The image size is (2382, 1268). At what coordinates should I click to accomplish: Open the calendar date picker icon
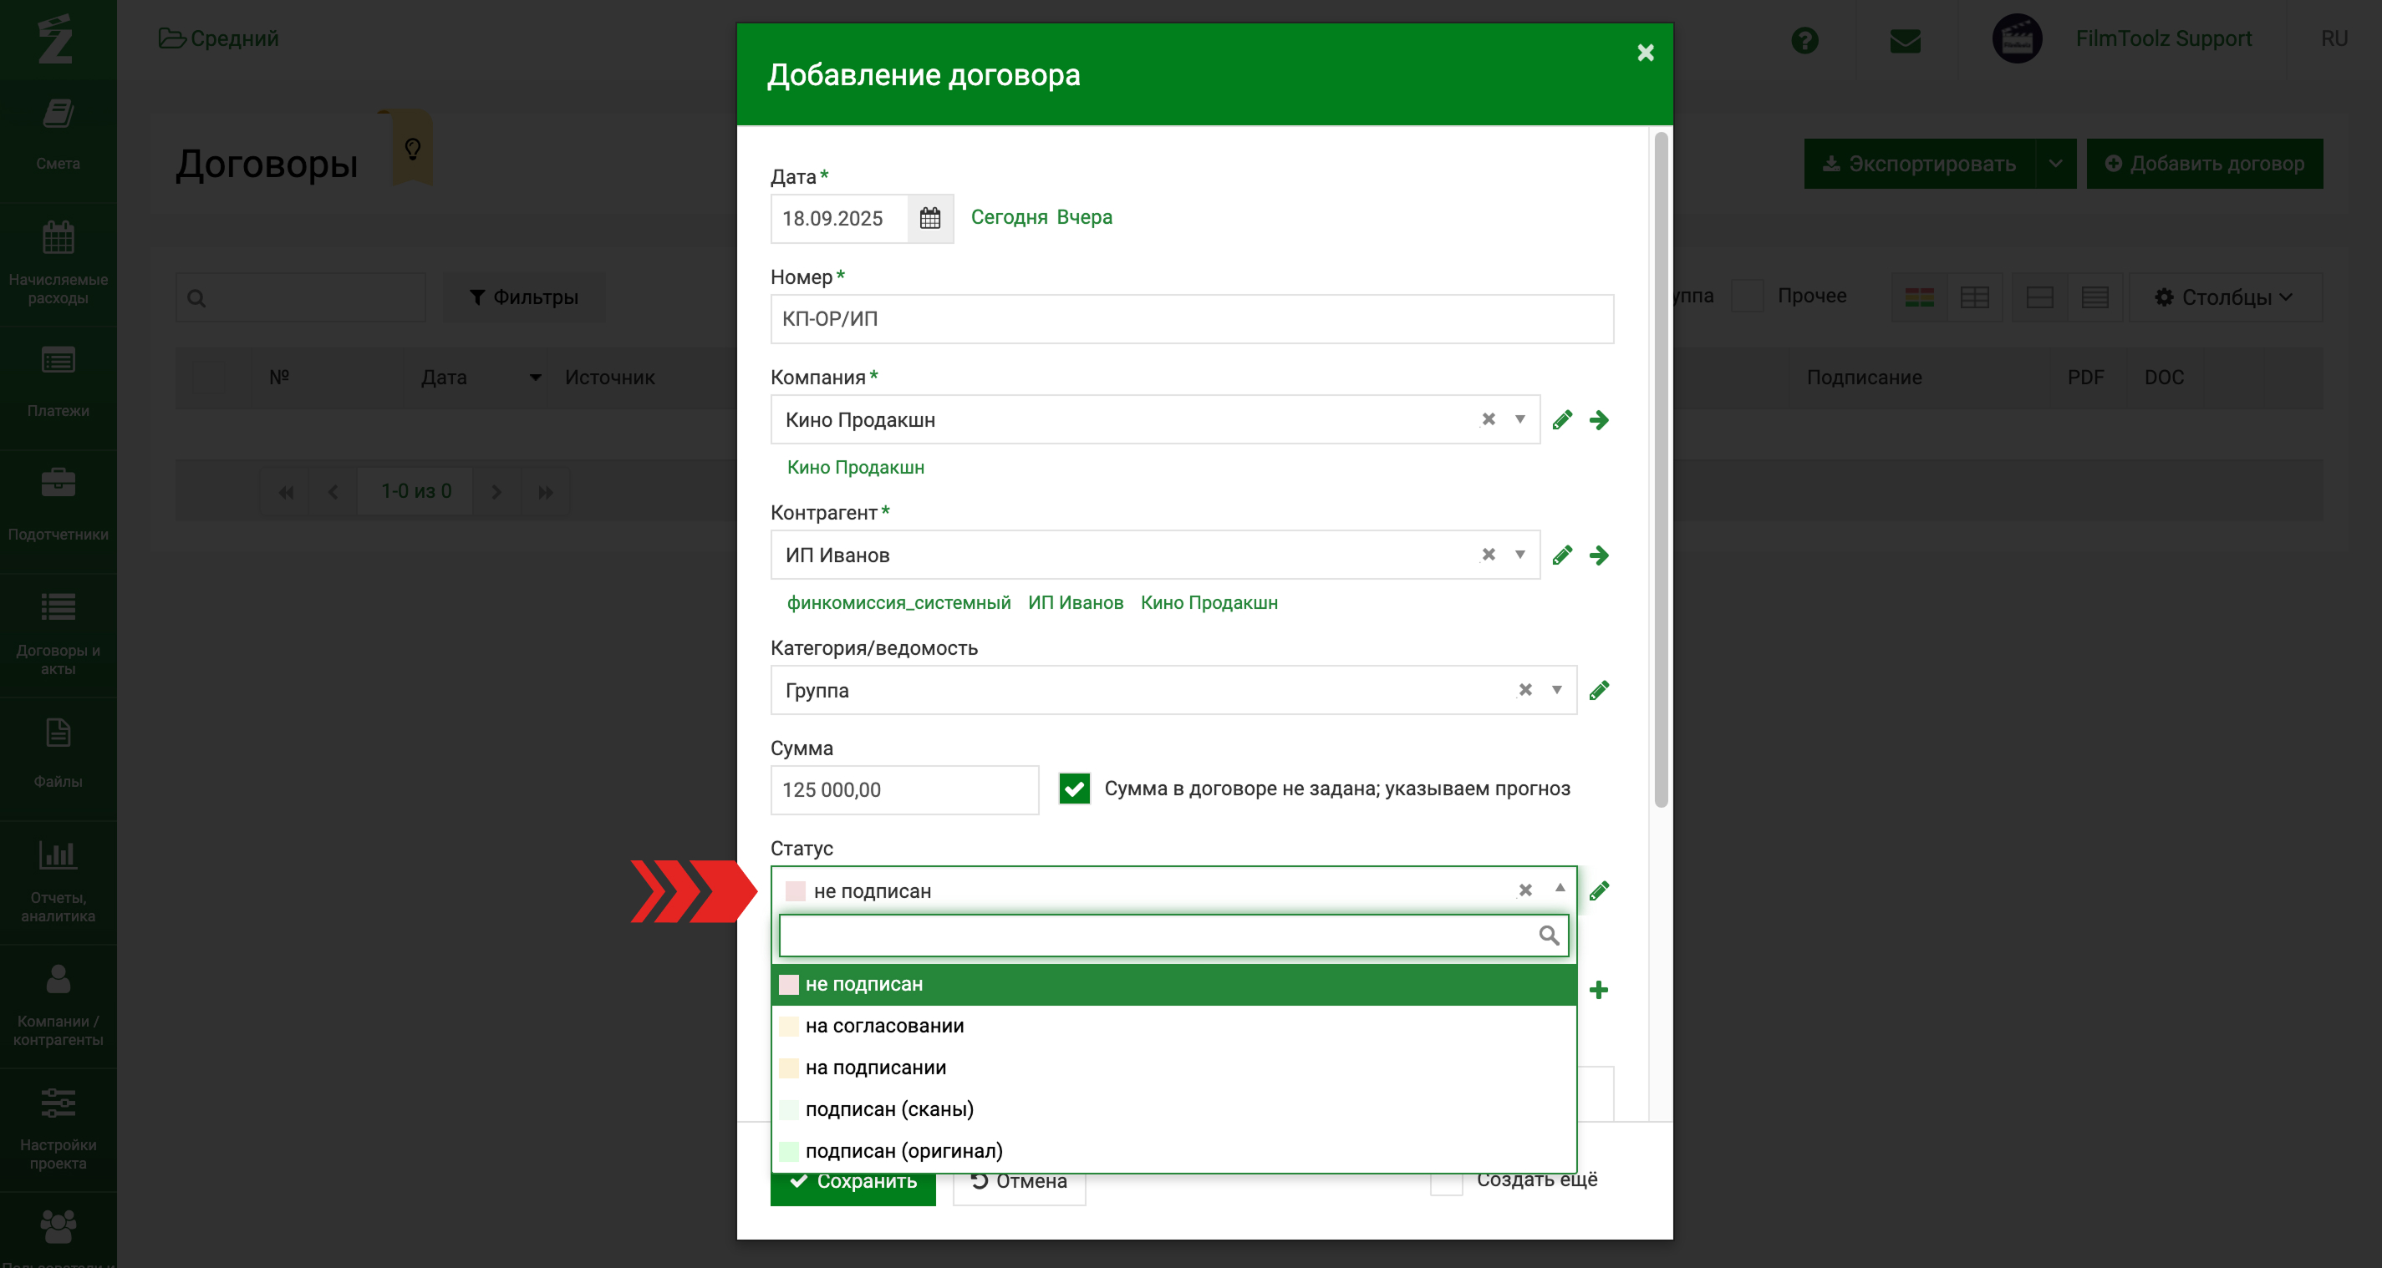pyautogui.click(x=929, y=218)
